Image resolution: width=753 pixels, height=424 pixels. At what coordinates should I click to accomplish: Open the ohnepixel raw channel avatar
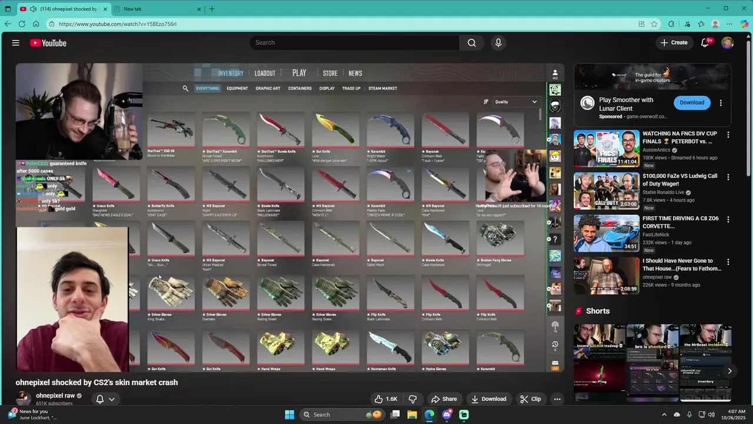(x=23, y=399)
